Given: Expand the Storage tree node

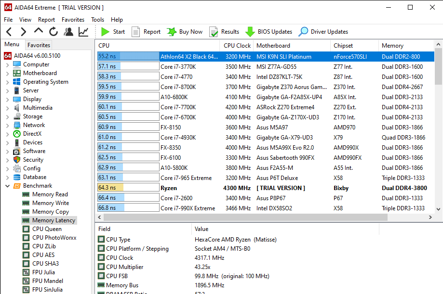Looking at the screenshot, I should point(8,116).
